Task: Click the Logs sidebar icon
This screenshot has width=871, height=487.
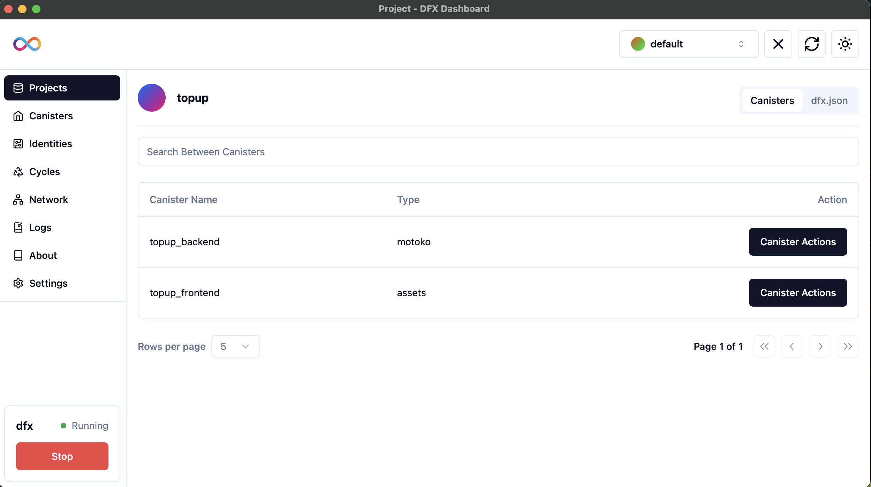Action: pyautogui.click(x=18, y=227)
